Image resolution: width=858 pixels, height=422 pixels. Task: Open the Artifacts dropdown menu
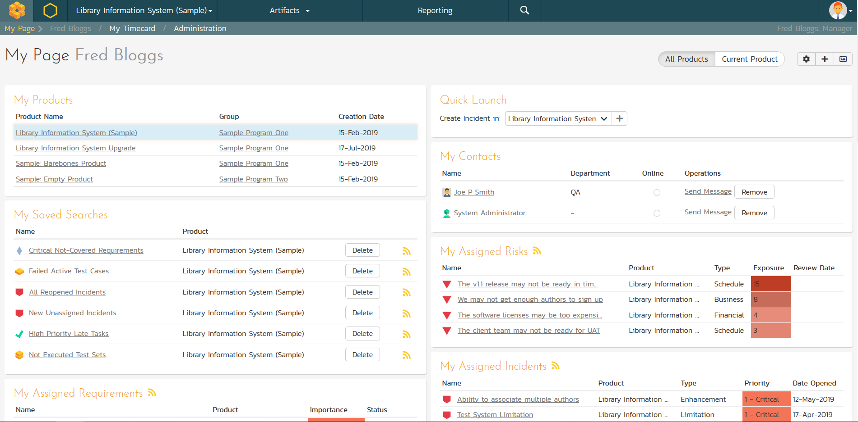pos(289,10)
